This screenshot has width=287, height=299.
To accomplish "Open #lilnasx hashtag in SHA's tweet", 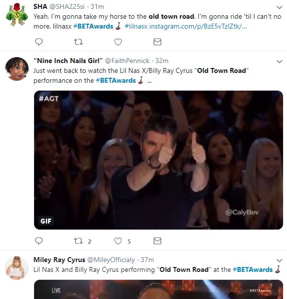I will click(136, 26).
